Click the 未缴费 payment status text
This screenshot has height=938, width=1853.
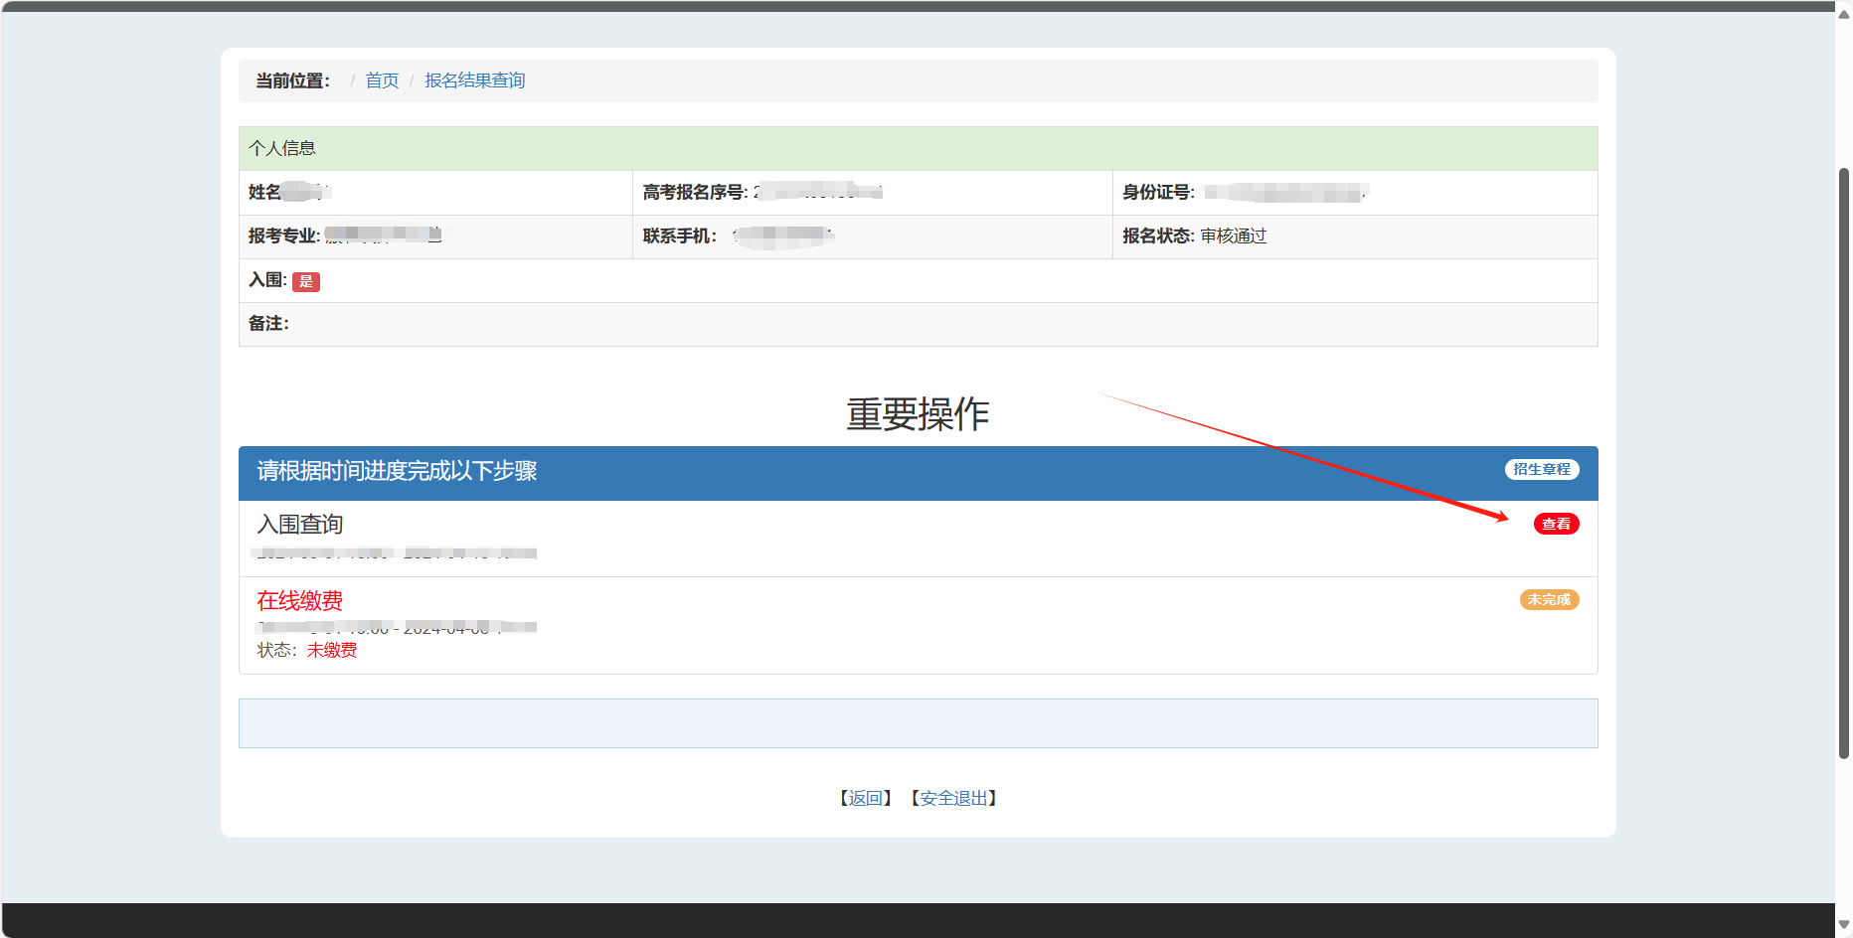[x=331, y=650]
